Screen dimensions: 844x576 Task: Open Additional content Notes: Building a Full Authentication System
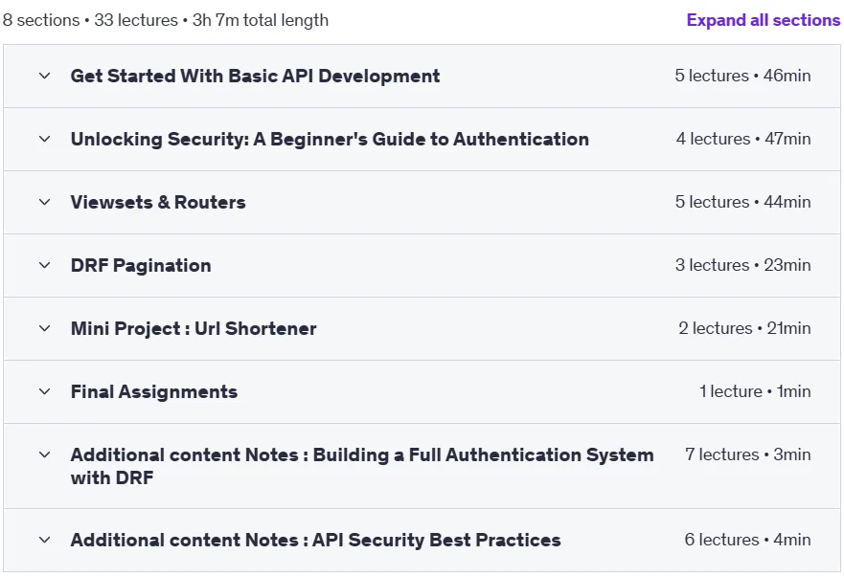(362, 466)
